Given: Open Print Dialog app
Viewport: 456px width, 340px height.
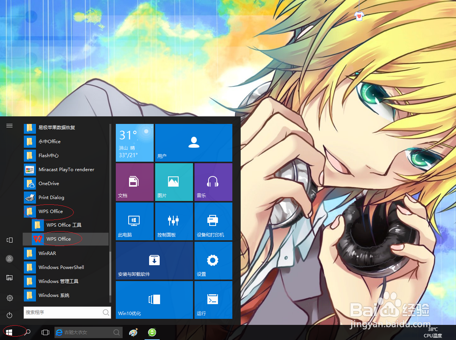Looking at the screenshot, I should click(x=66, y=197).
